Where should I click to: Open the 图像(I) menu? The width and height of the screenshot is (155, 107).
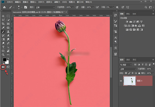(26, 2)
